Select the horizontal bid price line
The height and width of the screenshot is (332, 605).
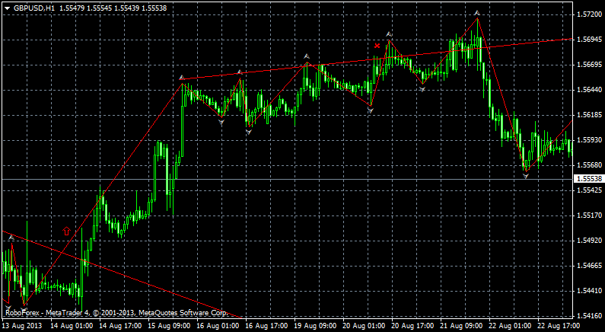[x=286, y=179]
